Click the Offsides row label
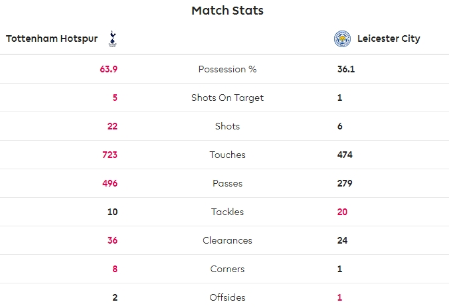 [227, 297]
